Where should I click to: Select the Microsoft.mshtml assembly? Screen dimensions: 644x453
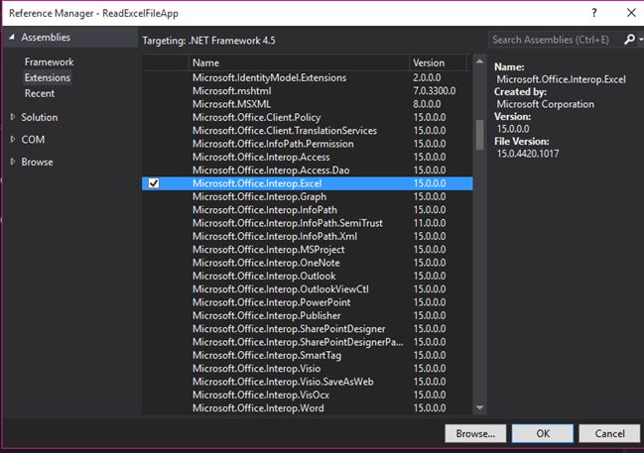(x=308, y=90)
